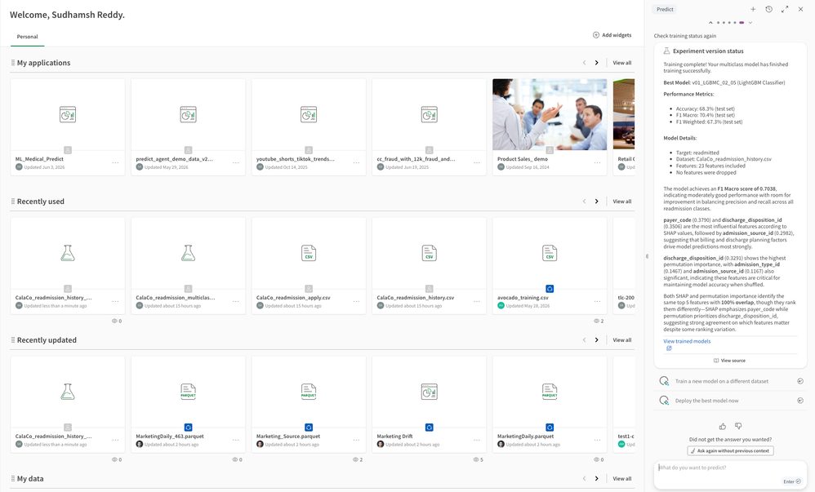View all My applications

click(x=622, y=63)
